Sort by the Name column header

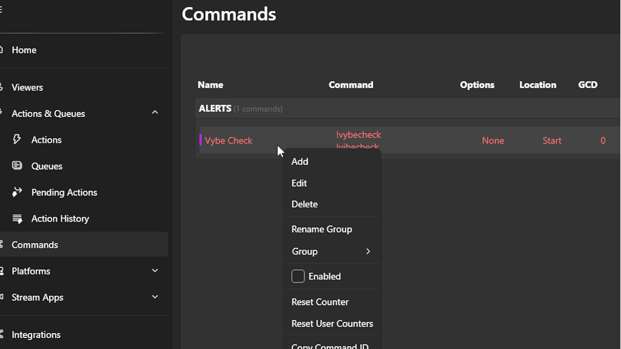[x=210, y=85]
